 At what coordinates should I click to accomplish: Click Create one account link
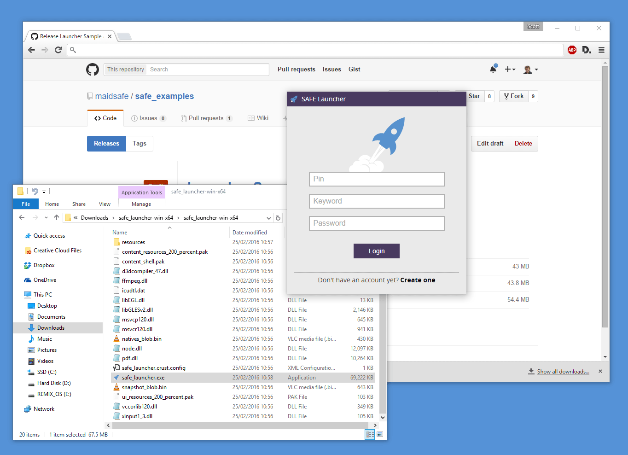[x=418, y=280]
